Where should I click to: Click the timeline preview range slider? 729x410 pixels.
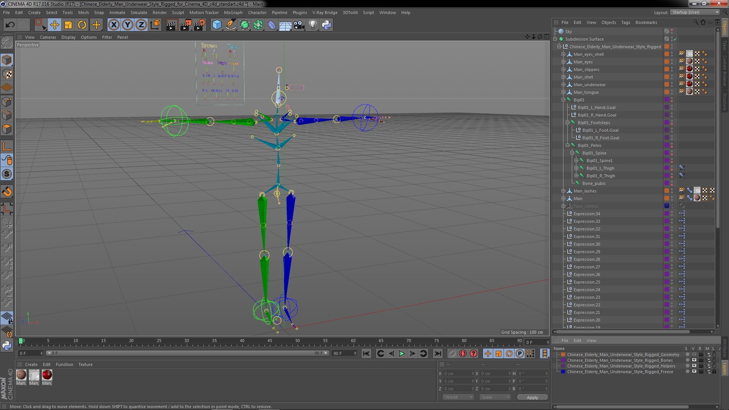click(x=187, y=353)
